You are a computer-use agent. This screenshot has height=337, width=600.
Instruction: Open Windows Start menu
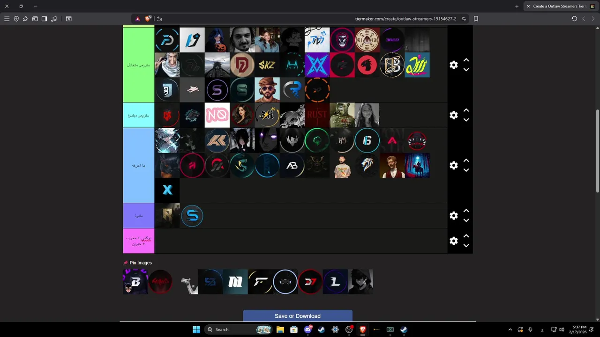pos(196,330)
